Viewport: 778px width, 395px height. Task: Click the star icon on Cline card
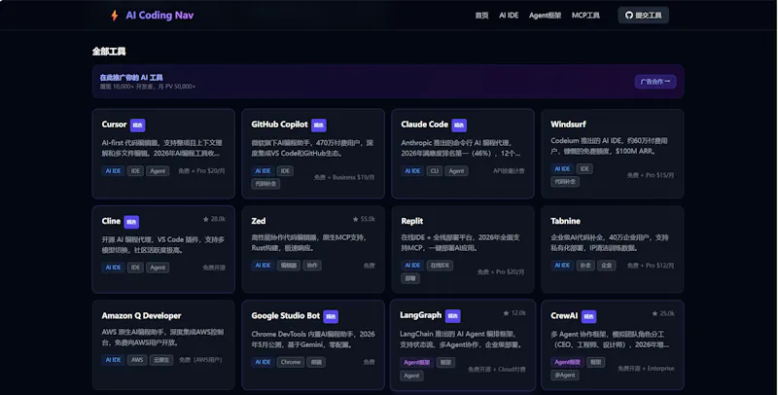coord(205,219)
